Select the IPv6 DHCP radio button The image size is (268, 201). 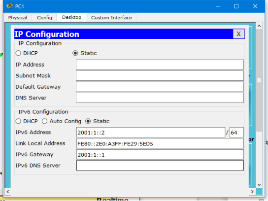[18, 121]
